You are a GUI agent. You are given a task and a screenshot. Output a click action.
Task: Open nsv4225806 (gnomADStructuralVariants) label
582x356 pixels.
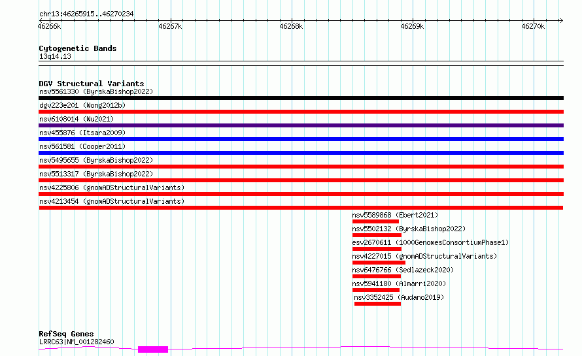point(112,187)
